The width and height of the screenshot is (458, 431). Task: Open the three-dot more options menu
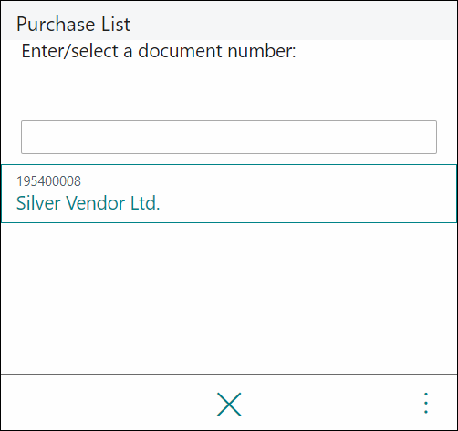click(426, 403)
